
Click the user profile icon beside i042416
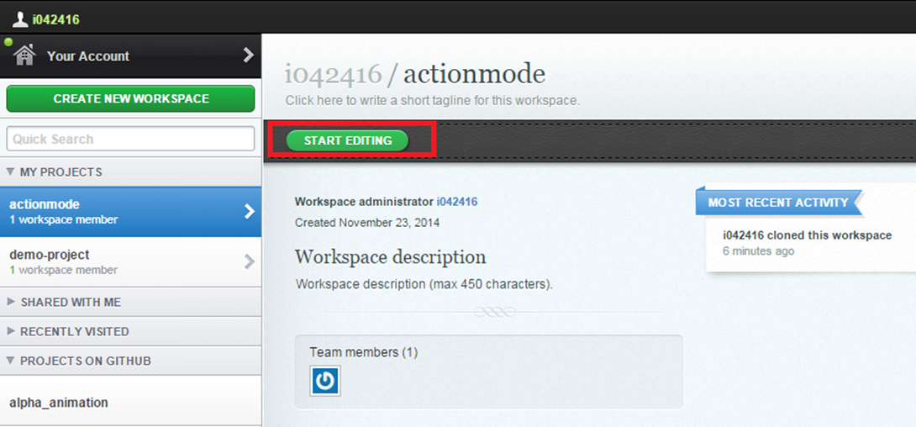point(20,19)
